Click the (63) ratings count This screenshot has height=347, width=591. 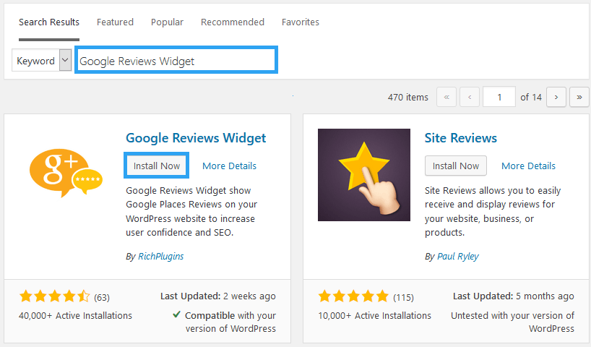tap(102, 298)
